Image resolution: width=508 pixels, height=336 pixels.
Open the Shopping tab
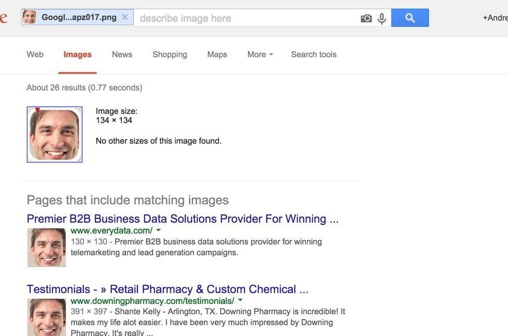[170, 54]
